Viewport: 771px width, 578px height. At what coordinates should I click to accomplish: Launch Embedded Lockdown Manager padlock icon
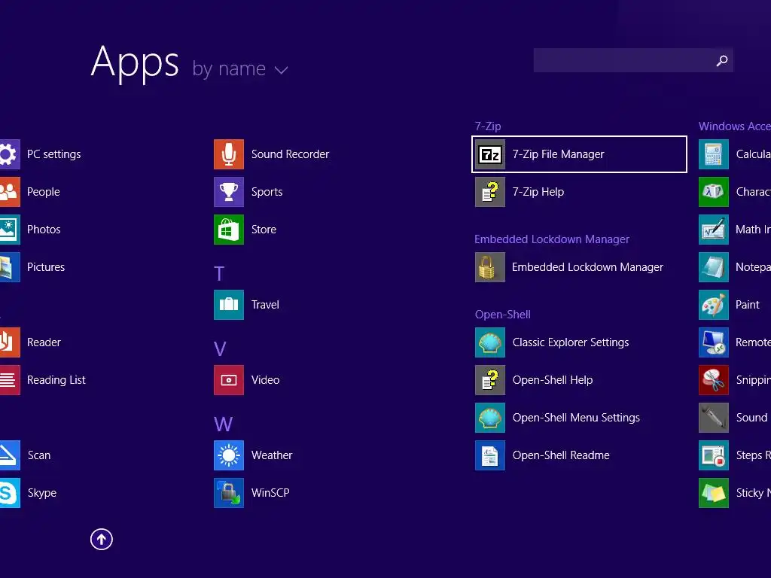coord(489,267)
